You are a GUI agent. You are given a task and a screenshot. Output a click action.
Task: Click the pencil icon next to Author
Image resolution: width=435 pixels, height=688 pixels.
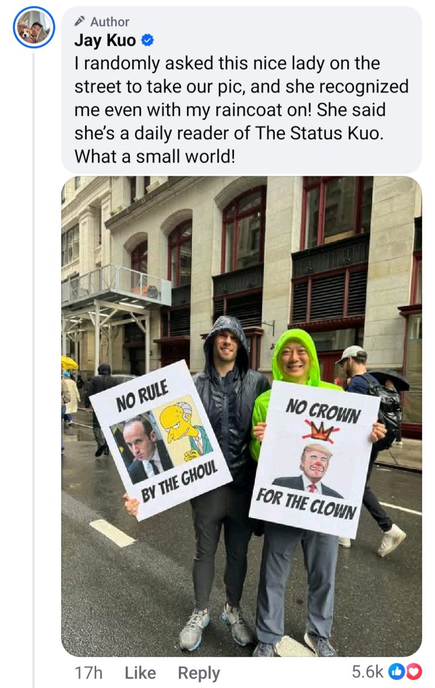tap(80, 22)
